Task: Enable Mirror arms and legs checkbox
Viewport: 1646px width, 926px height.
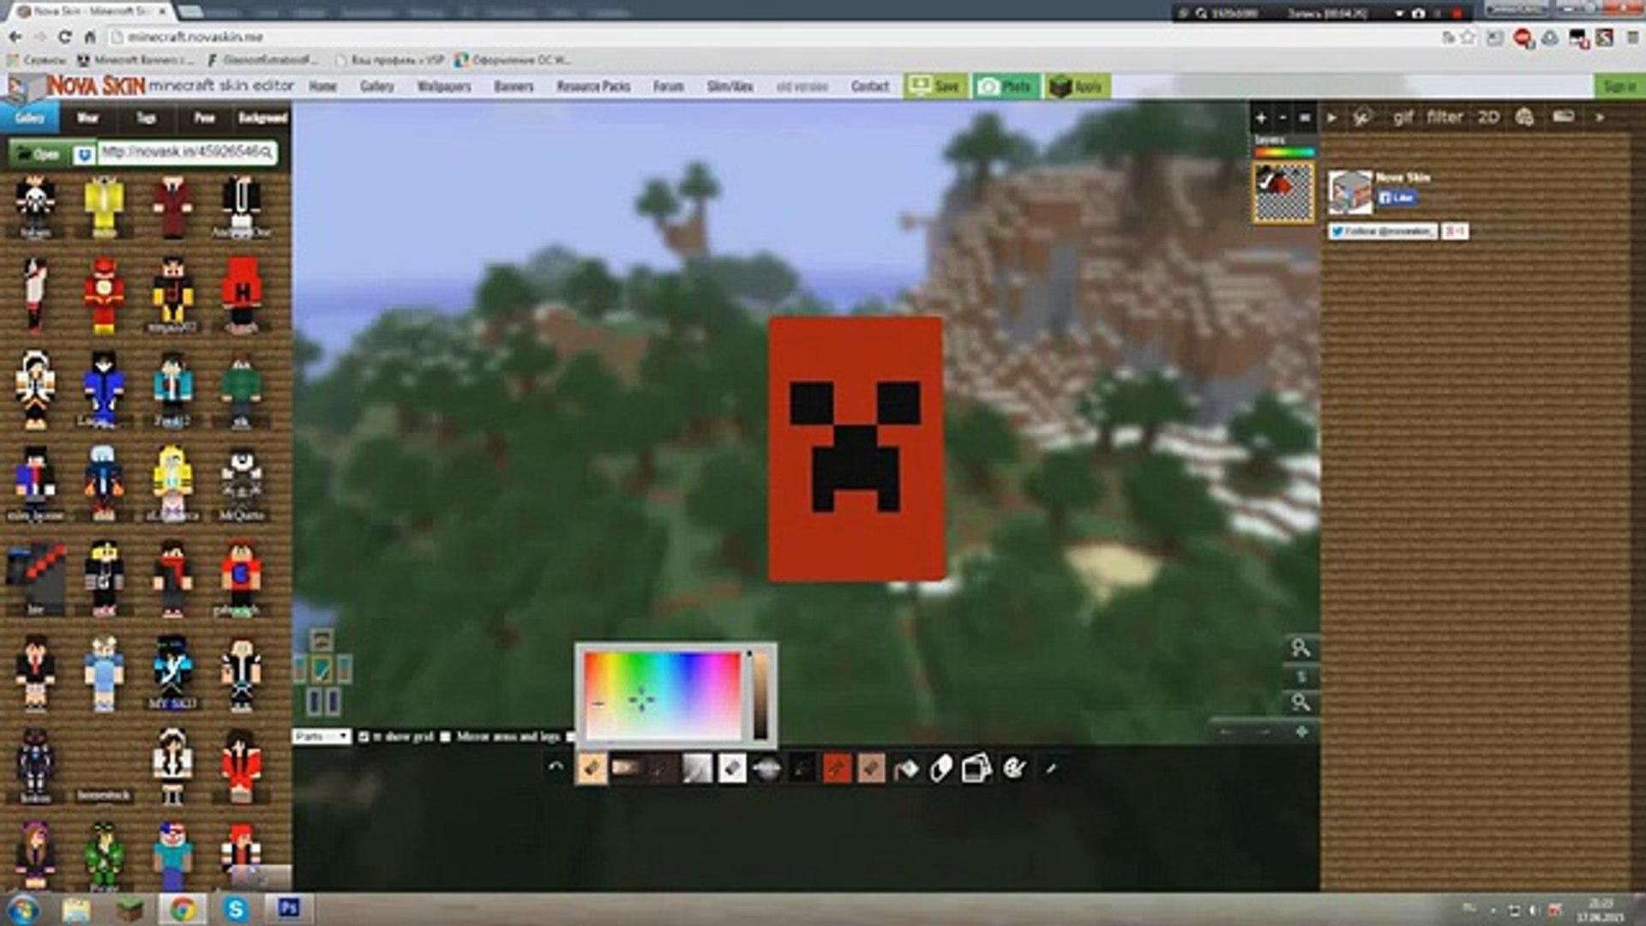Action: (x=446, y=737)
